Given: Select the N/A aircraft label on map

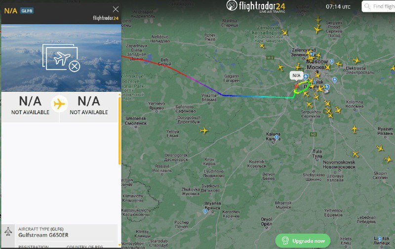Looking at the screenshot, I should tap(296, 76).
